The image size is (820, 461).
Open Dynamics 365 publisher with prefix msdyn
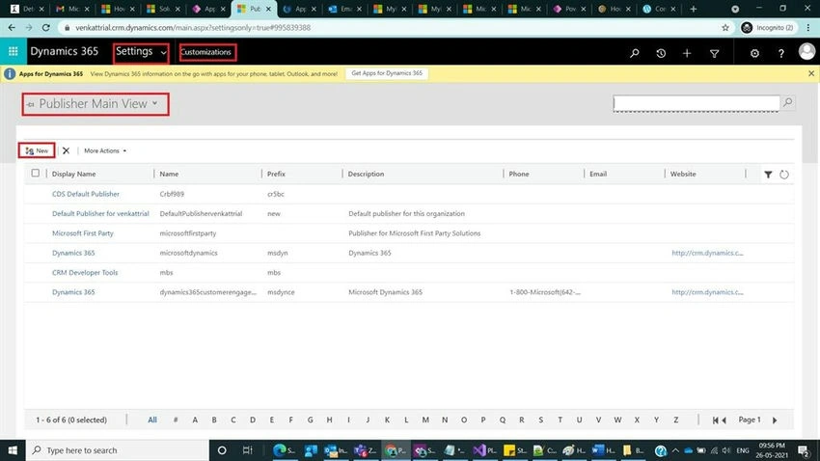(x=73, y=253)
